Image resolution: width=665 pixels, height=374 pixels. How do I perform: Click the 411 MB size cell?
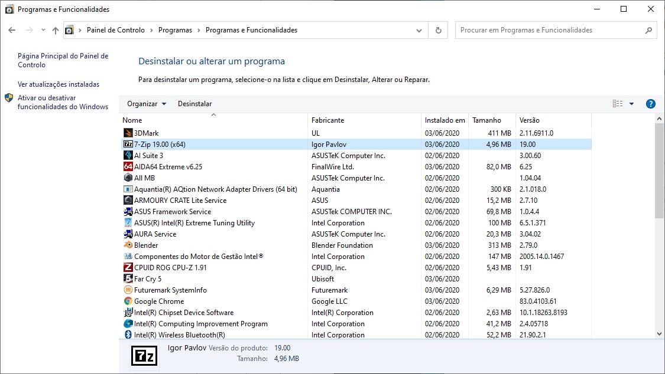499,133
